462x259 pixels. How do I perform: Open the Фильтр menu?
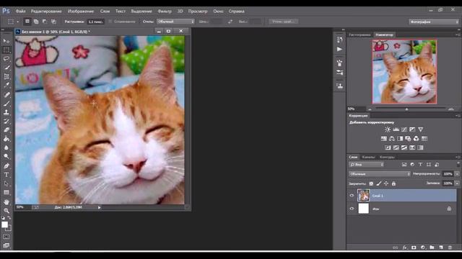pyautogui.click(x=165, y=12)
